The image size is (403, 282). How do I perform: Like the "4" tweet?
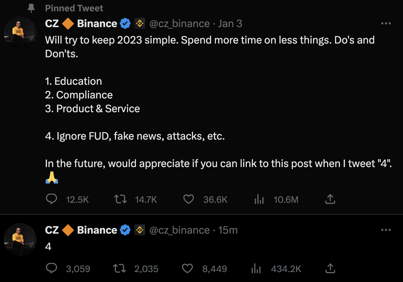coord(188,269)
